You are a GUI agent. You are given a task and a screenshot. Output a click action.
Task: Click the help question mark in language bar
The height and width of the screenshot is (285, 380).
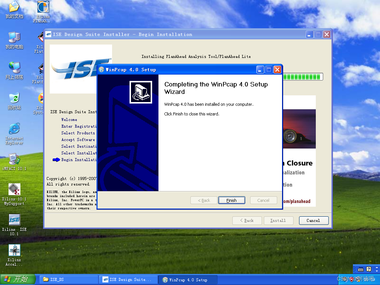[368, 269]
